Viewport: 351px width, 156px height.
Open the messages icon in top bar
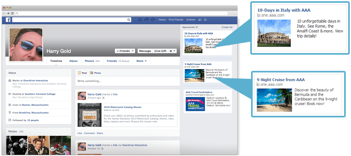147,20
